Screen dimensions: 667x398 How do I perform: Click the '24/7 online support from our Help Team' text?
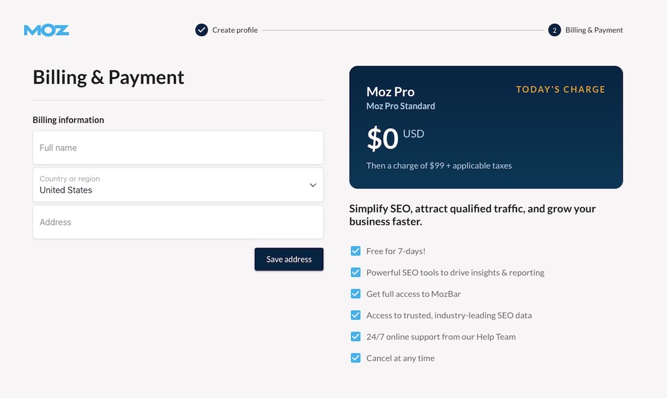441,337
